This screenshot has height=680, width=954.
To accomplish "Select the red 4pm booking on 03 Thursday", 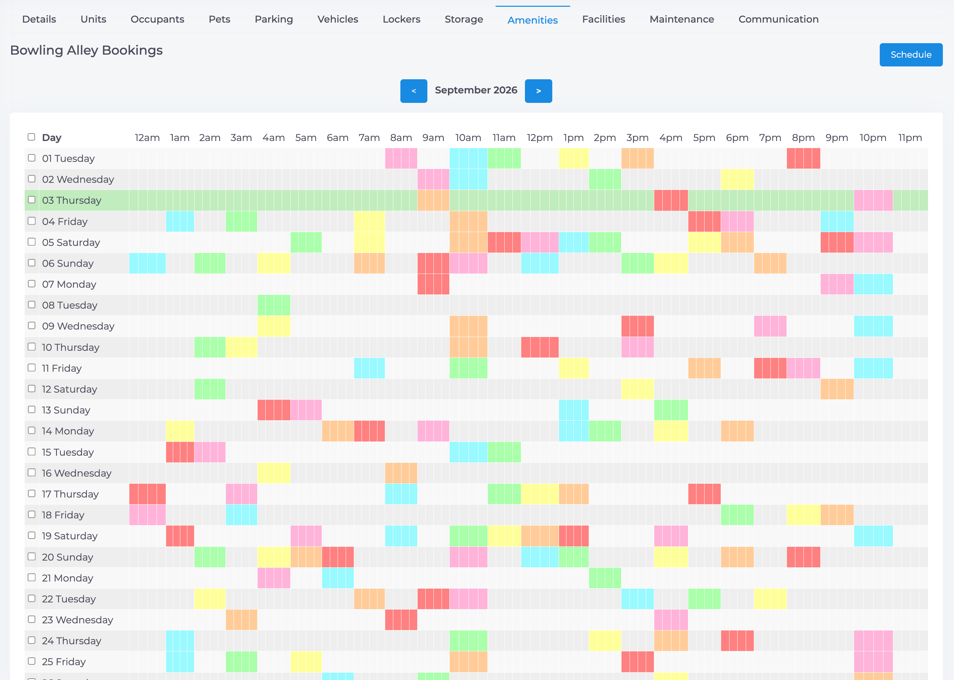I will point(671,200).
